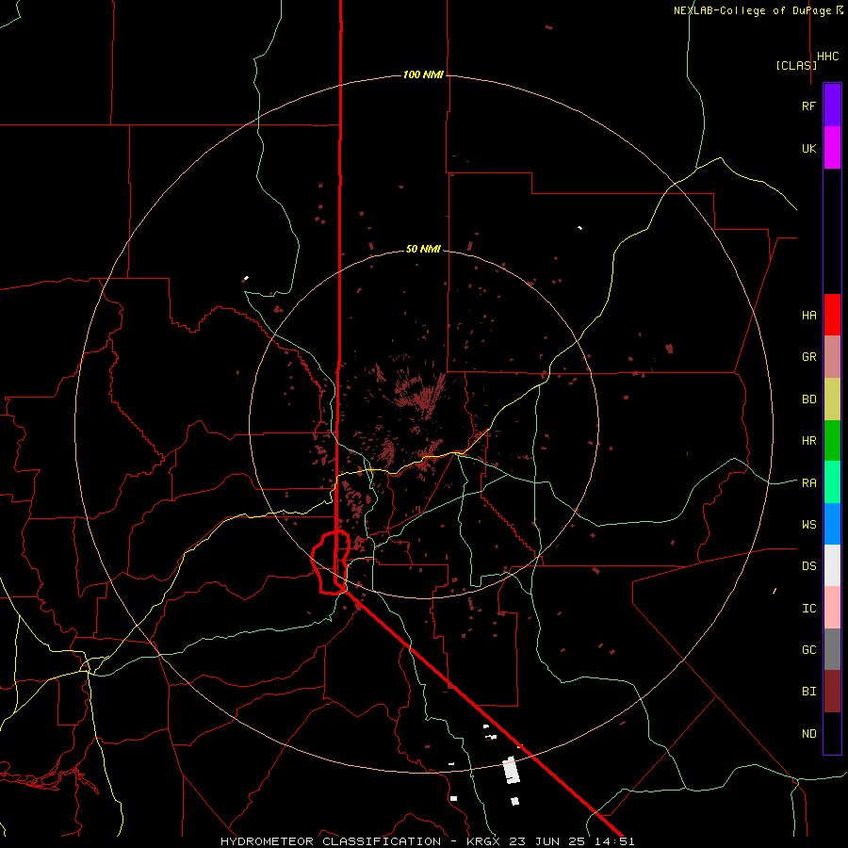Click the WS legend label
The width and height of the screenshot is (848, 848).
coord(808,525)
